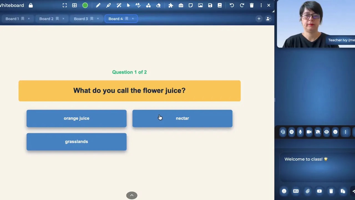Attach a file to chat with the paperclip

[x=308, y=191]
